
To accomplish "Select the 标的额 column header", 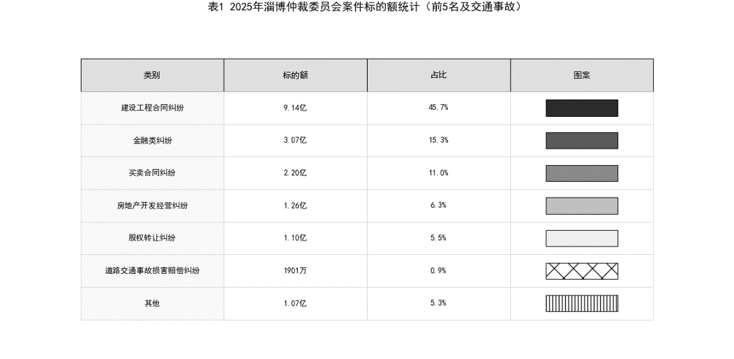I will [295, 75].
